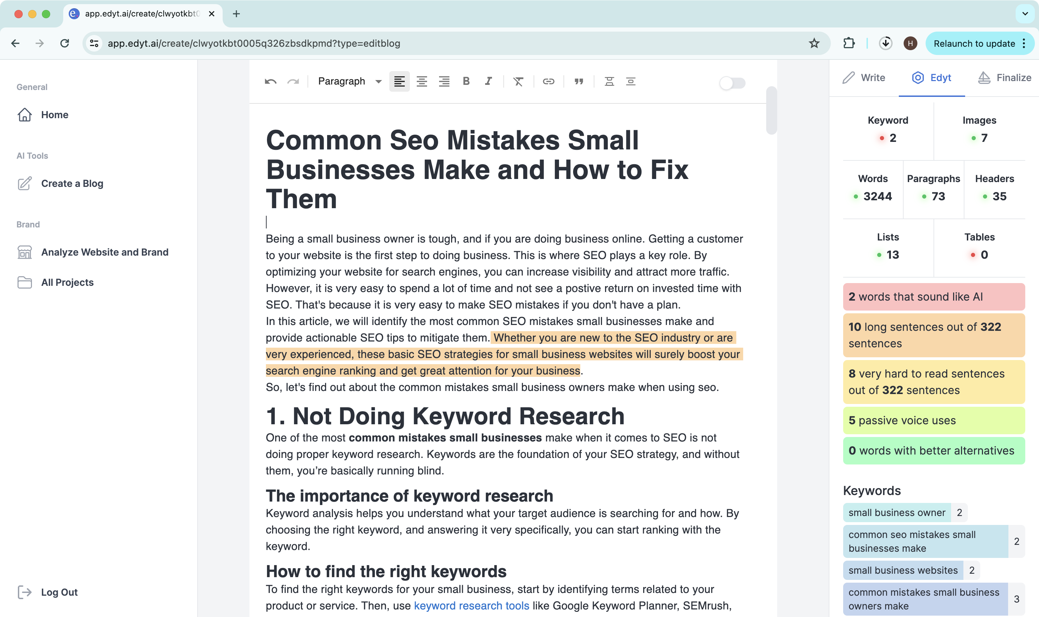Viewport: 1039px width, 617px height.
Task: Toggle bold formatting
Action: click(466, 81)
